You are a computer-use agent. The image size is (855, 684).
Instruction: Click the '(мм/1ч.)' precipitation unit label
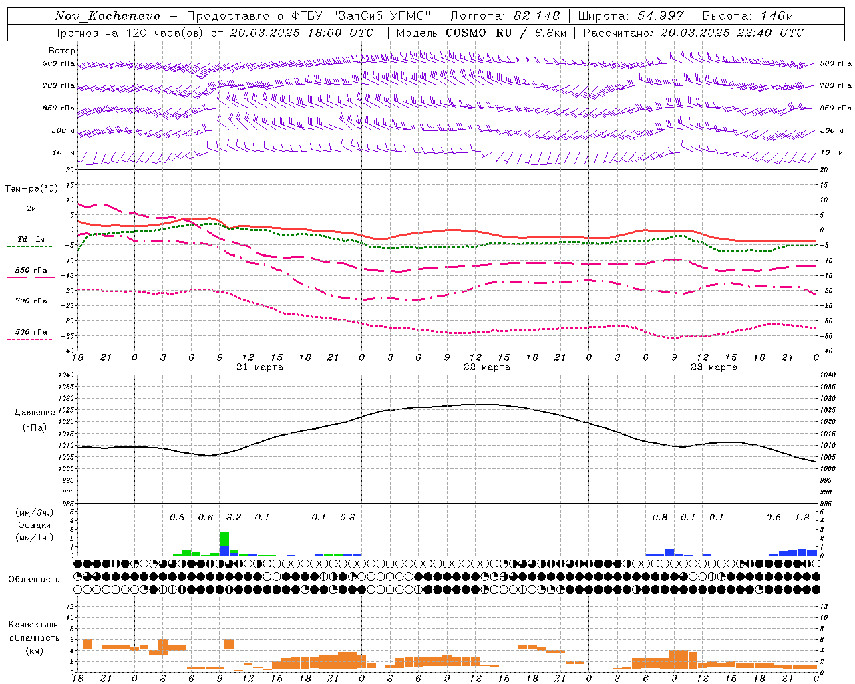tap(35, 538)
